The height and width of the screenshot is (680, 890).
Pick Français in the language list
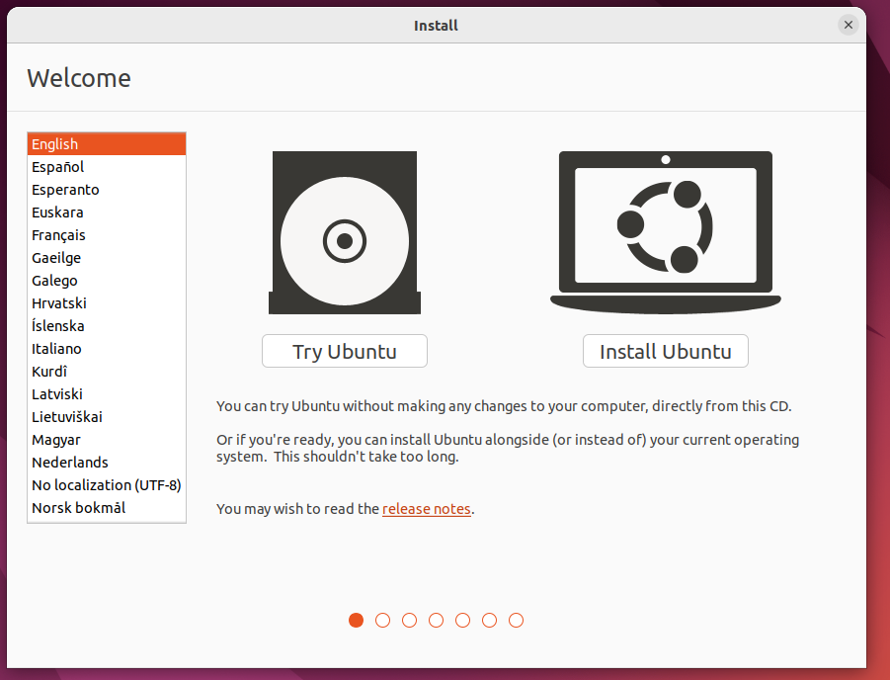click(x=58, y=235)
